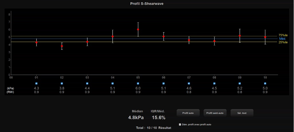
Task: Click the (RMI) row label
Action: [x=10, y=92]
